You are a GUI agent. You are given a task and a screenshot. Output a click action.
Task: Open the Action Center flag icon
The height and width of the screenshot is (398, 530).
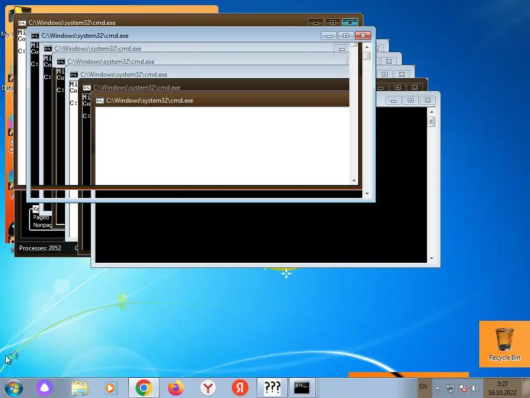462,388
